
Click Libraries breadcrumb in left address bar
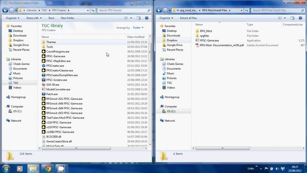(x=32, y=11)
